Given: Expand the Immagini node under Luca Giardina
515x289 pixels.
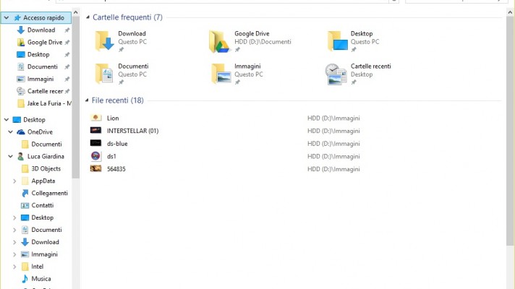Looking at the screenshot, I should click(x=14, y=254).
